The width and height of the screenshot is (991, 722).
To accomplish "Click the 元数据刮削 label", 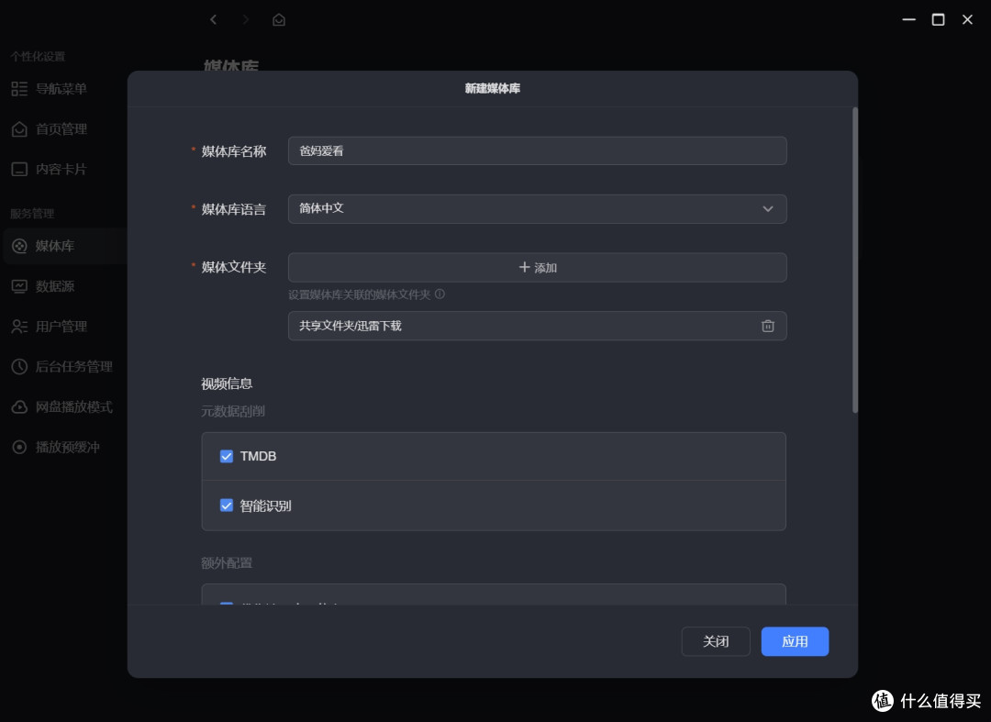I will coord(232,411).
